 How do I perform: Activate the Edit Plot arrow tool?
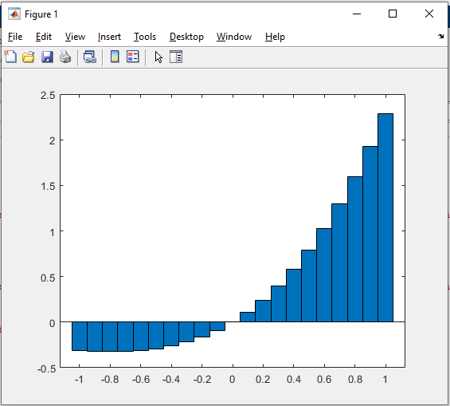[158, 57]
